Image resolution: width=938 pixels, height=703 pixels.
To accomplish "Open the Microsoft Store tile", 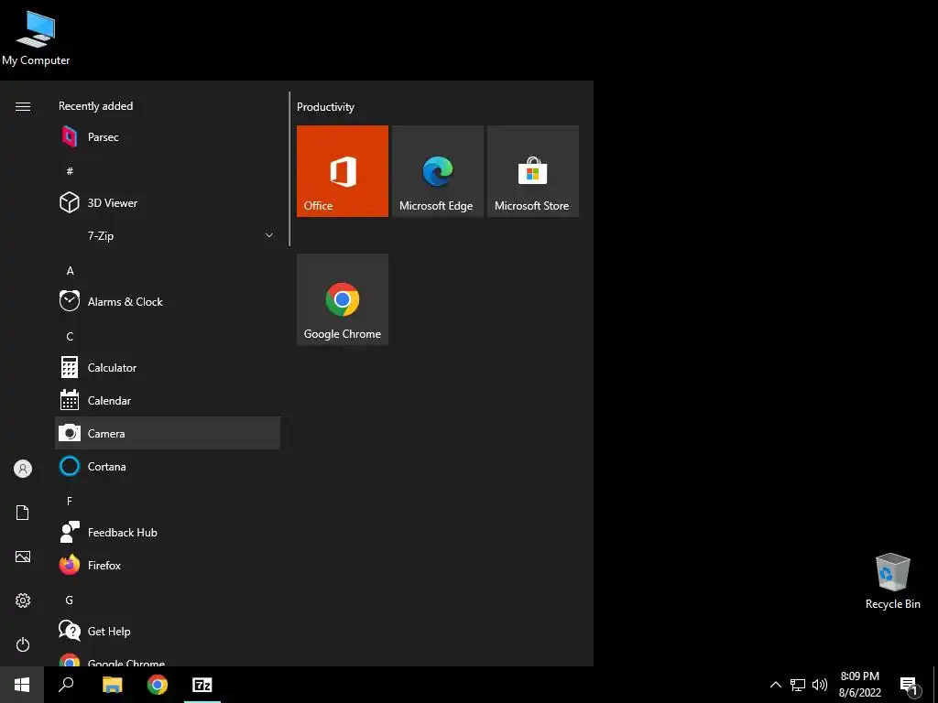I will (533, 171).
